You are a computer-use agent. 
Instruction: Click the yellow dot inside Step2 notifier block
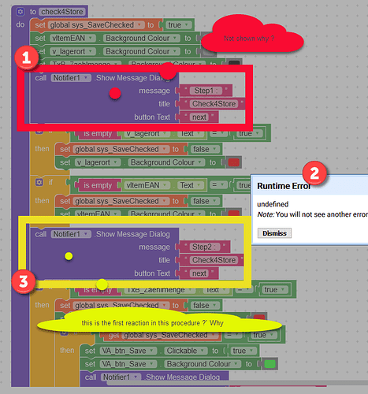point(69,256)
